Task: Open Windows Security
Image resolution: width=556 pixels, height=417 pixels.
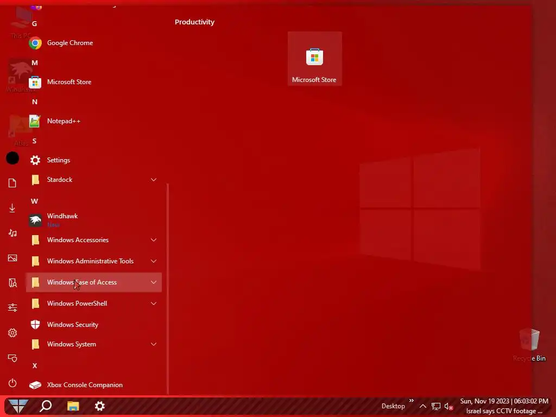Action: point(93,325)
